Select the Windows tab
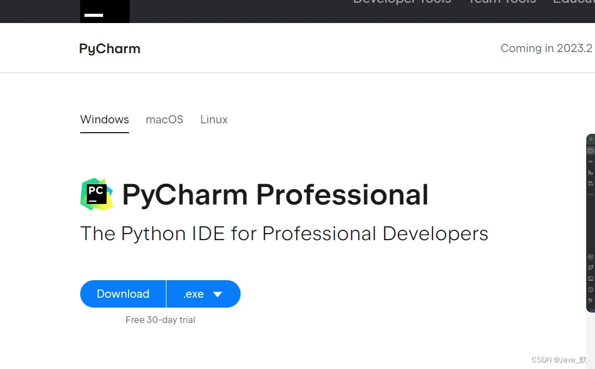The height and width of the screenshot is (369, 595). pos(104,120)
